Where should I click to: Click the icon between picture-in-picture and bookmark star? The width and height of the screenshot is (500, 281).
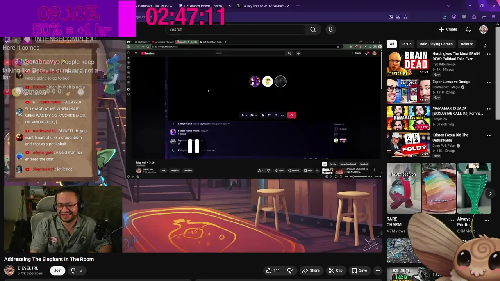coord(398,17)
